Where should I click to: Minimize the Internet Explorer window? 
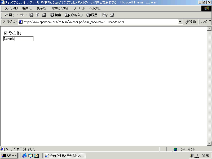click(x=200, y=2)
